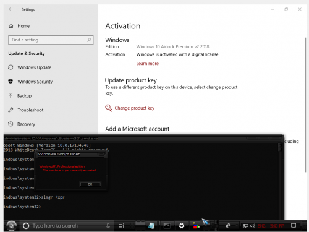309x232 pixels.
Task: Click the colorful app icon on taskbar
Action: click(196, 226)
